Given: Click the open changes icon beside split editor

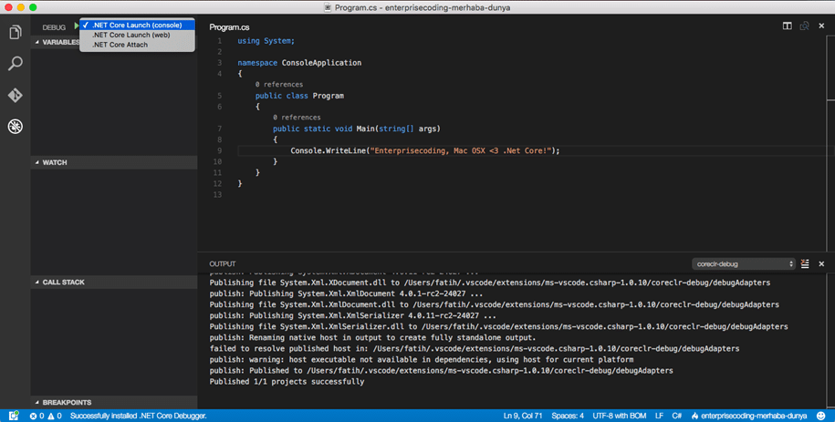Looking at the screenshot, I should click(804, 26).
